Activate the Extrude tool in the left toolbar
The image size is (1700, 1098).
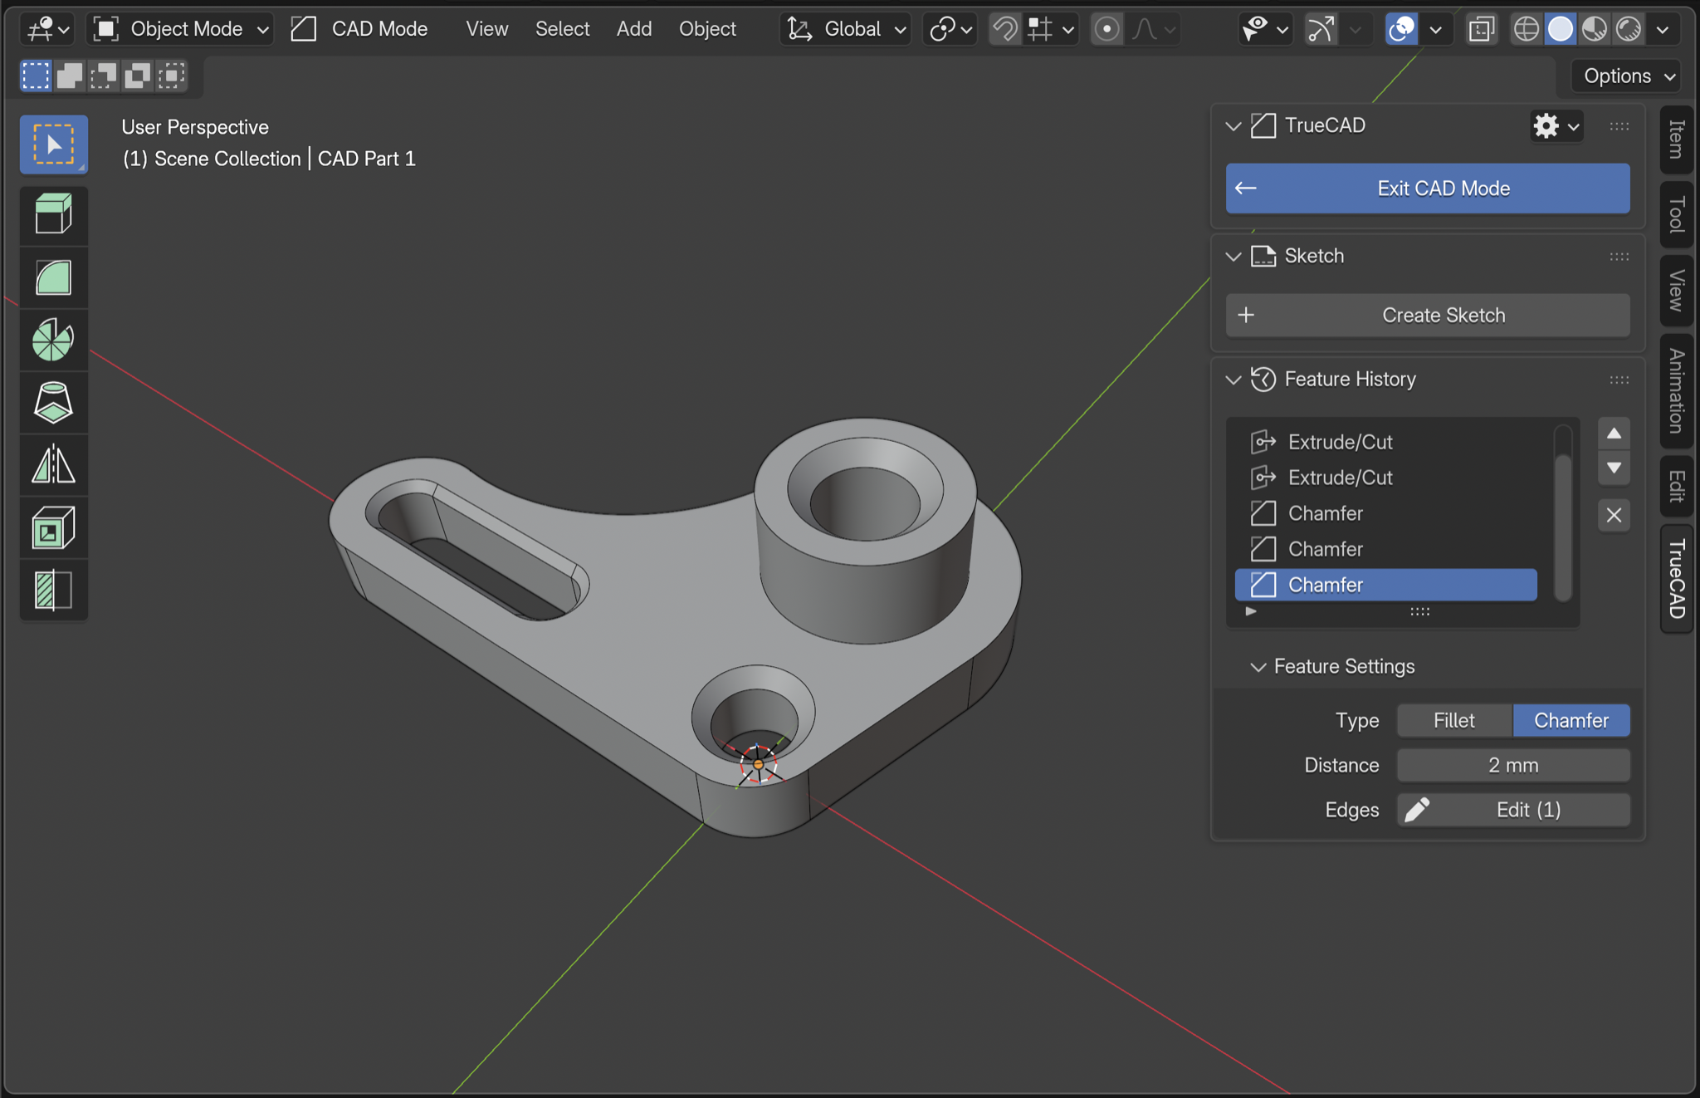tap(54, 214)
